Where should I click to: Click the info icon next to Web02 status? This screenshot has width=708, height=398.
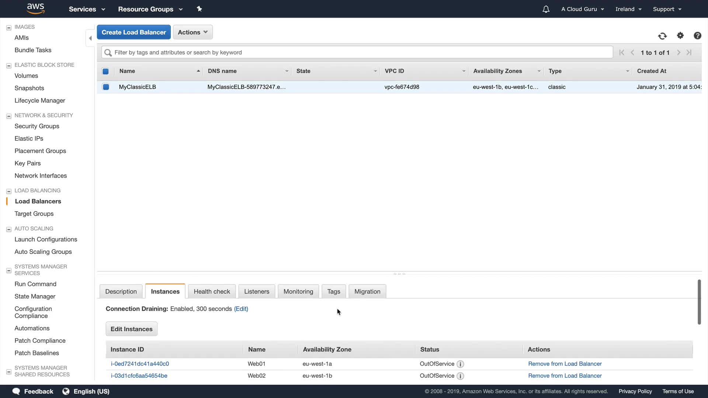(x=460, y=376)
